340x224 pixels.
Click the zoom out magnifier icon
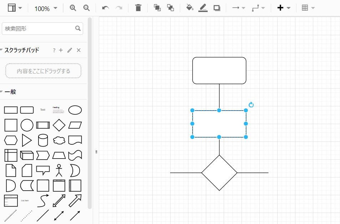tap(86, 8)
